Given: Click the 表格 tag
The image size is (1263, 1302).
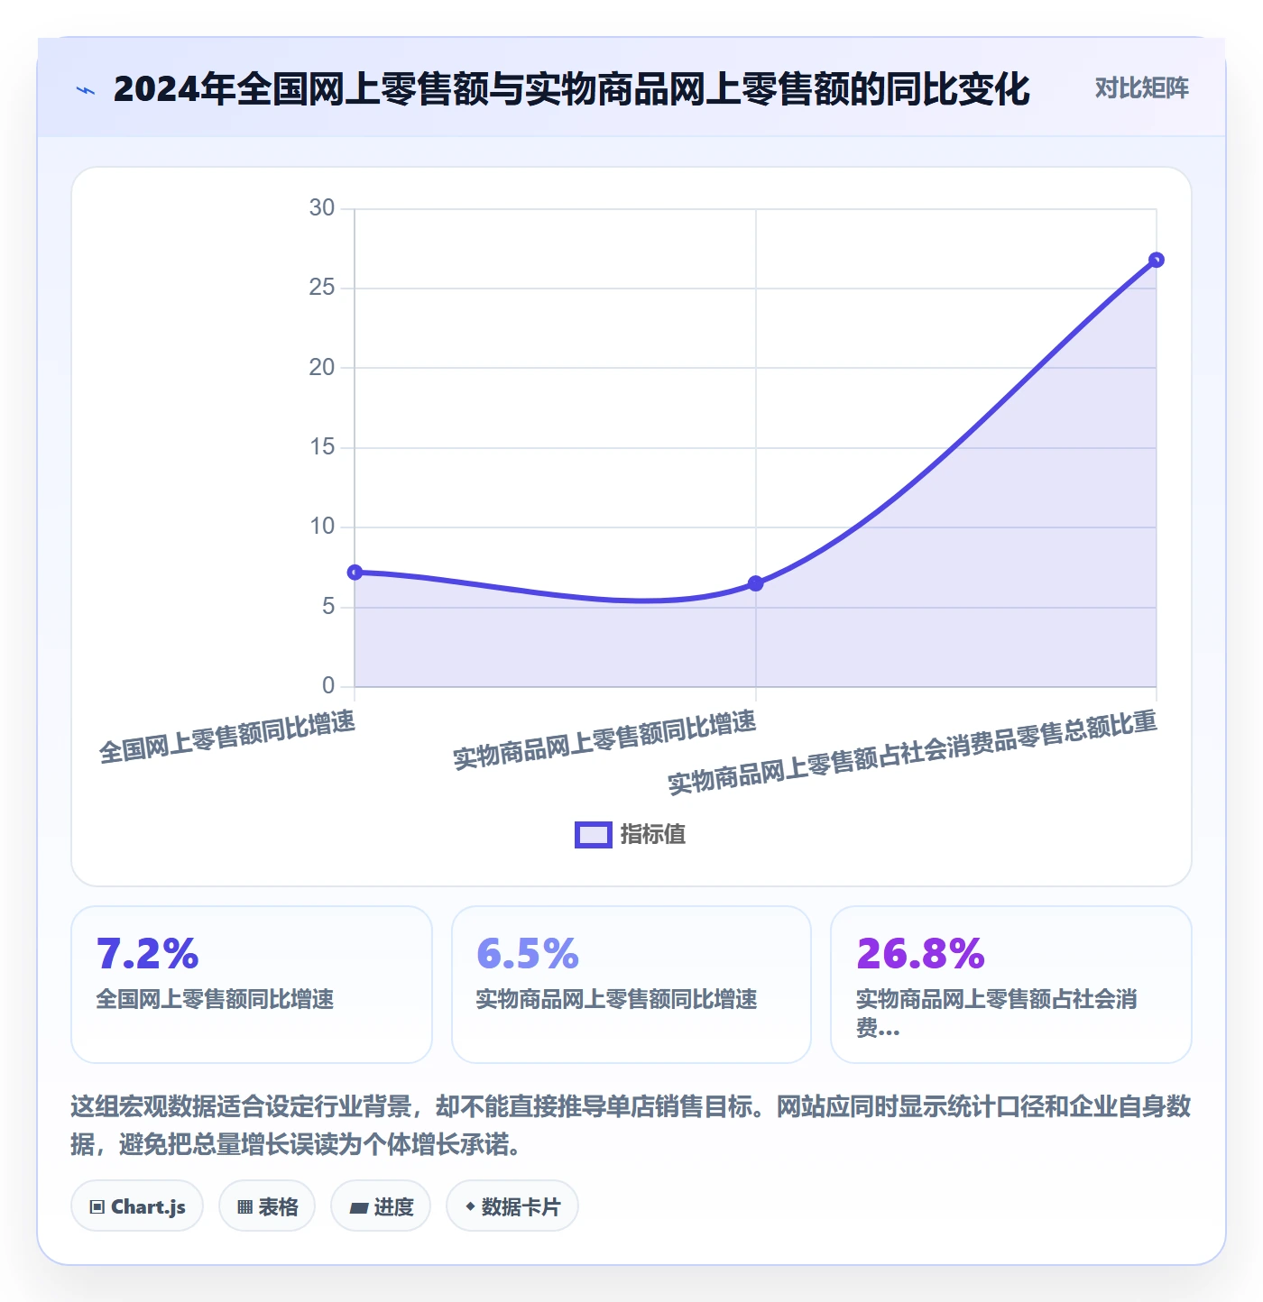Looking at the screenshot, I should point(267,1206).
